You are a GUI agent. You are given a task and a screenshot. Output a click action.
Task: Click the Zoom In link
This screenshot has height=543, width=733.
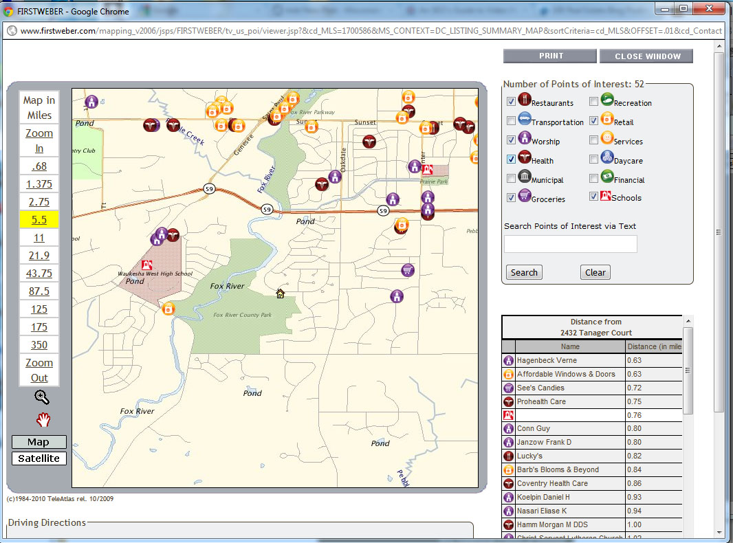pos(39,140)
